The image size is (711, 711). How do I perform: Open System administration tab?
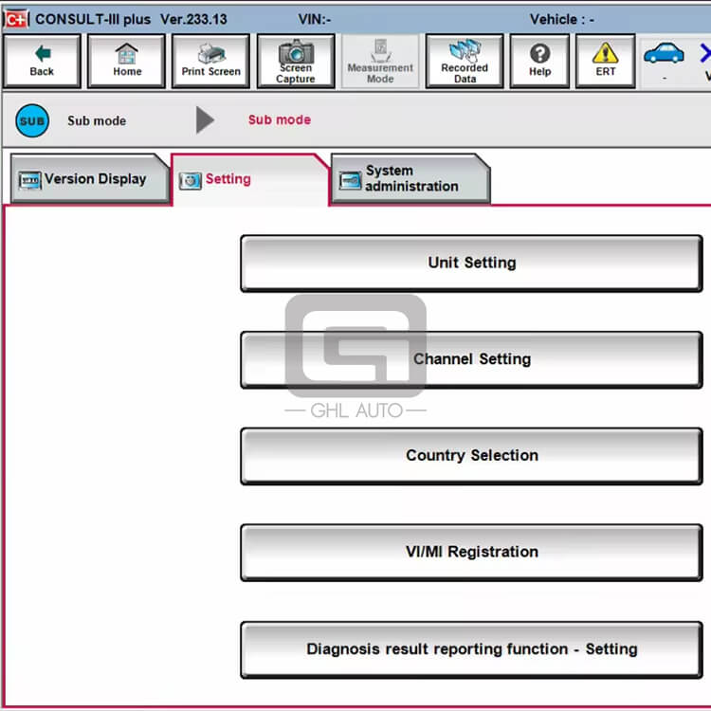410,178
